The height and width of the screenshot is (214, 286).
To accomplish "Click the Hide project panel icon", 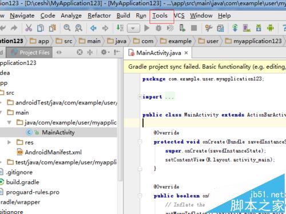I will click(x=117, y=52).
